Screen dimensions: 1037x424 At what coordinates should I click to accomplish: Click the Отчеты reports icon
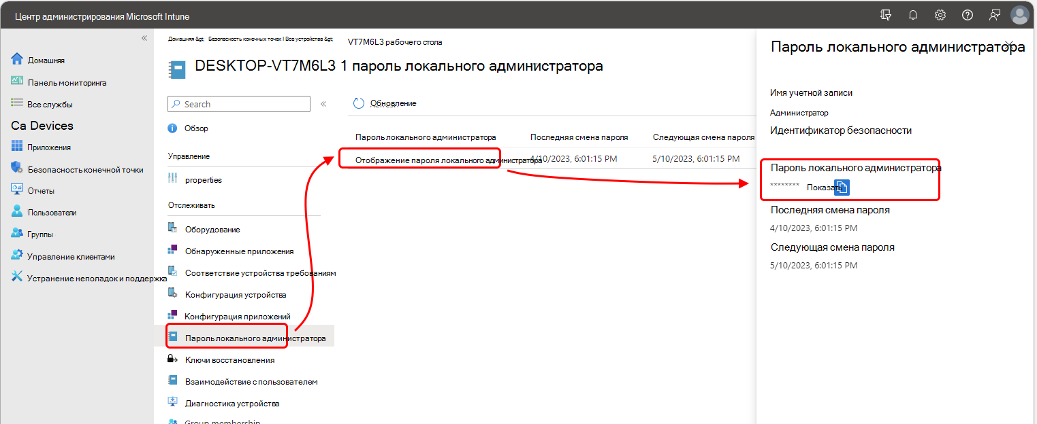coord(17,190)
